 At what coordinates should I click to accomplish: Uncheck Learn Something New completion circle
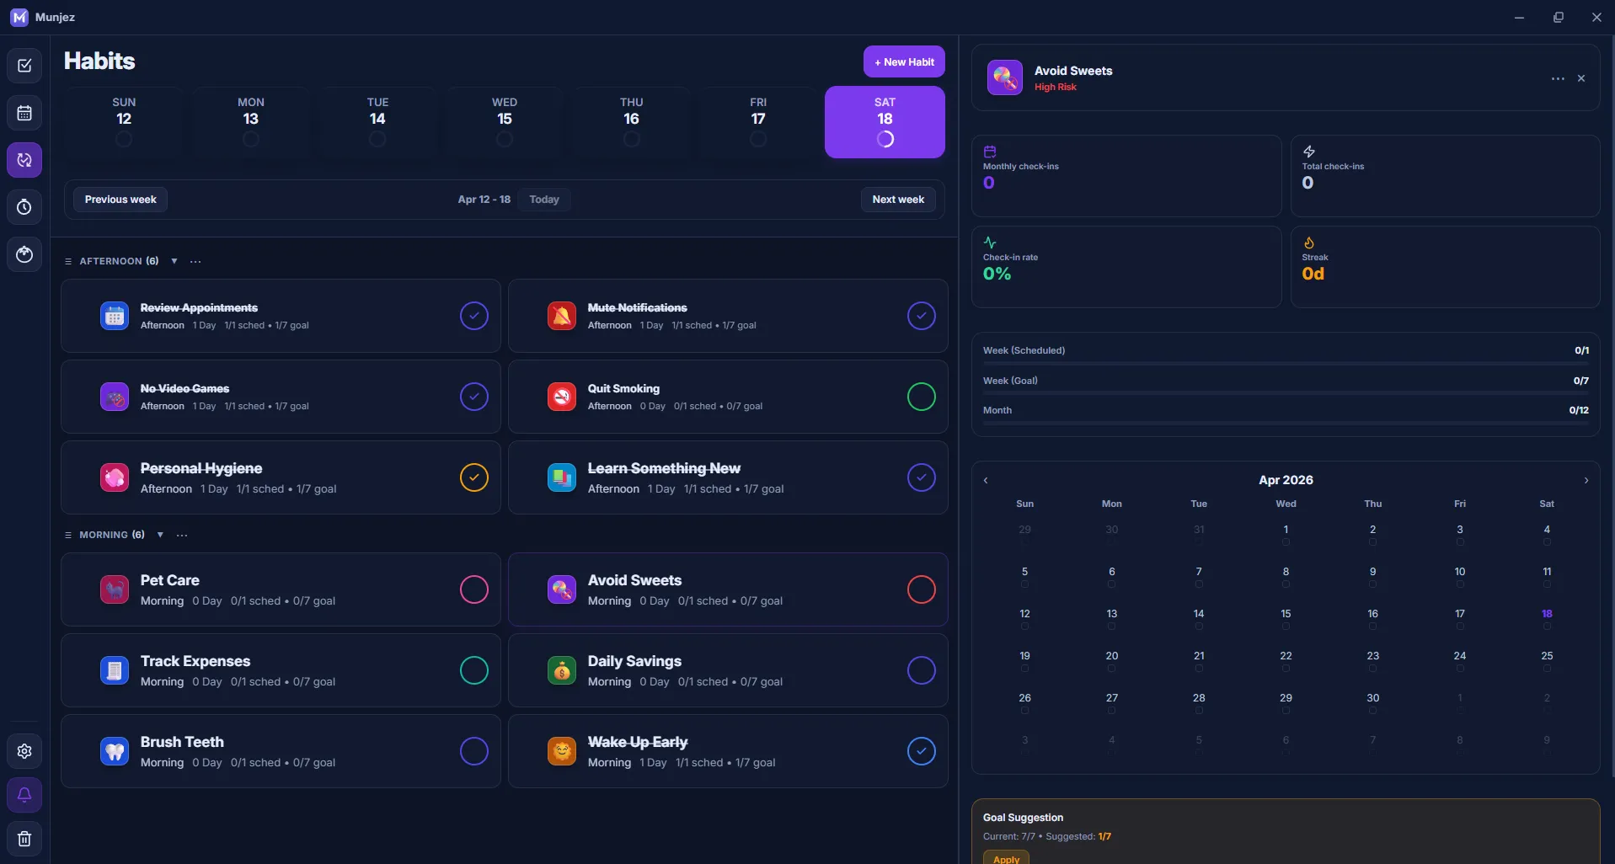922,477
